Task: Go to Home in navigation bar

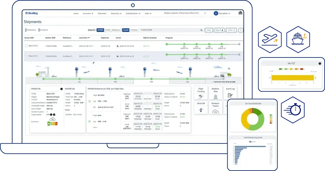Action: coord(76,13)
